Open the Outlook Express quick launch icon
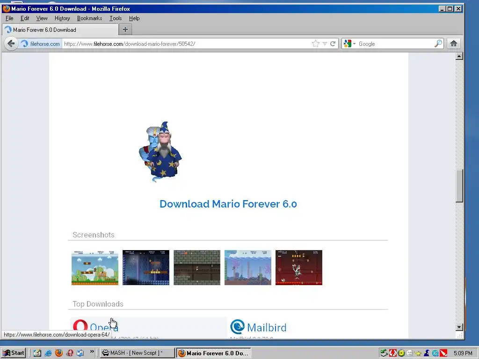This screenshot has height=359, width=479. coord(80,353)
